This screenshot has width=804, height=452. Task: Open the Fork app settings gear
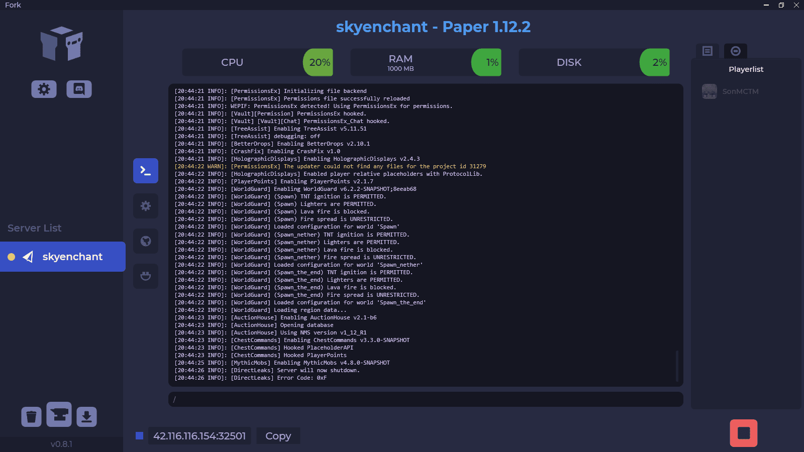click(x=44, y=89)
